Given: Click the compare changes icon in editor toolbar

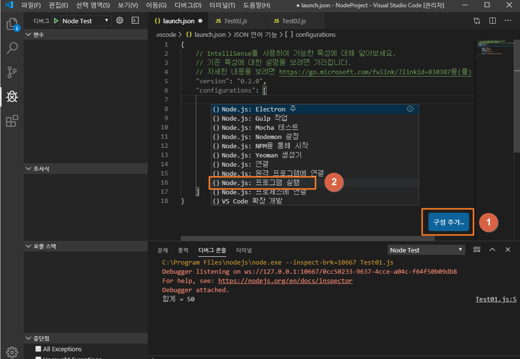Looking at the screenshot, I should (x=477, y=21).
